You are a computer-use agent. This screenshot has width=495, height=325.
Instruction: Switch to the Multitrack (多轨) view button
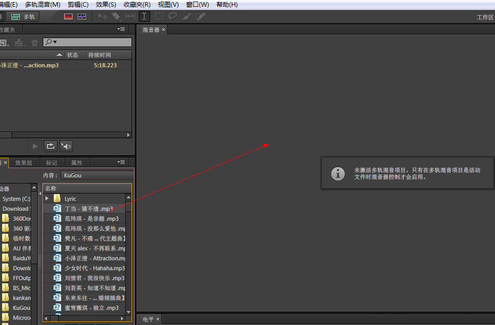click(x=23, y=17)
